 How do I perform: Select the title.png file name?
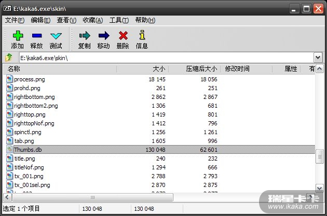pos(24,159)
